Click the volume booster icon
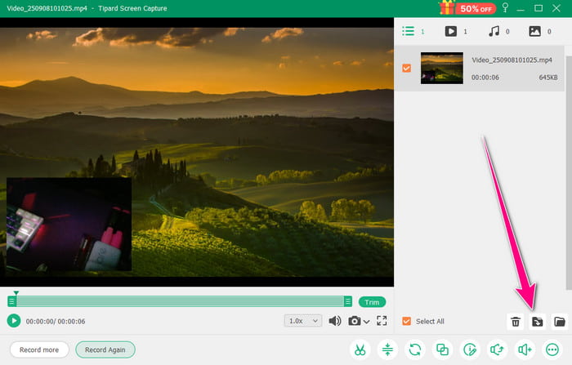Image resolution: width=572 pixels, height=365 pixels. [x=525, y=349]
